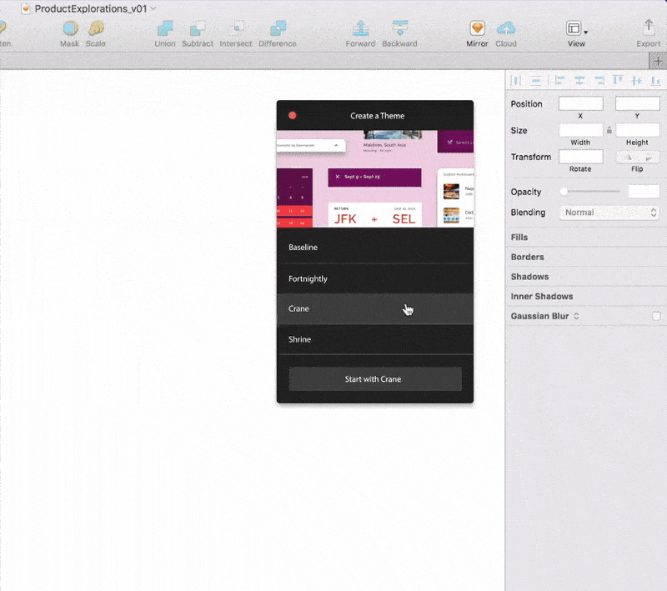
Task: Apply the Union boolean operation
Action: [x=165, y=28]
